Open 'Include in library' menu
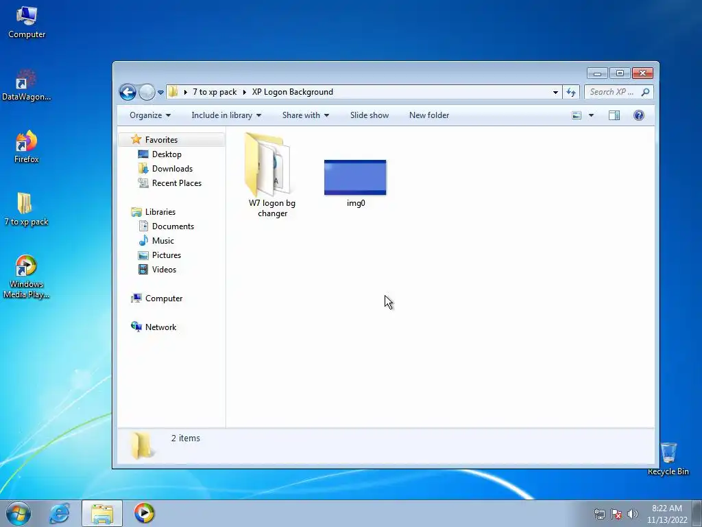 tap(226, 115)
